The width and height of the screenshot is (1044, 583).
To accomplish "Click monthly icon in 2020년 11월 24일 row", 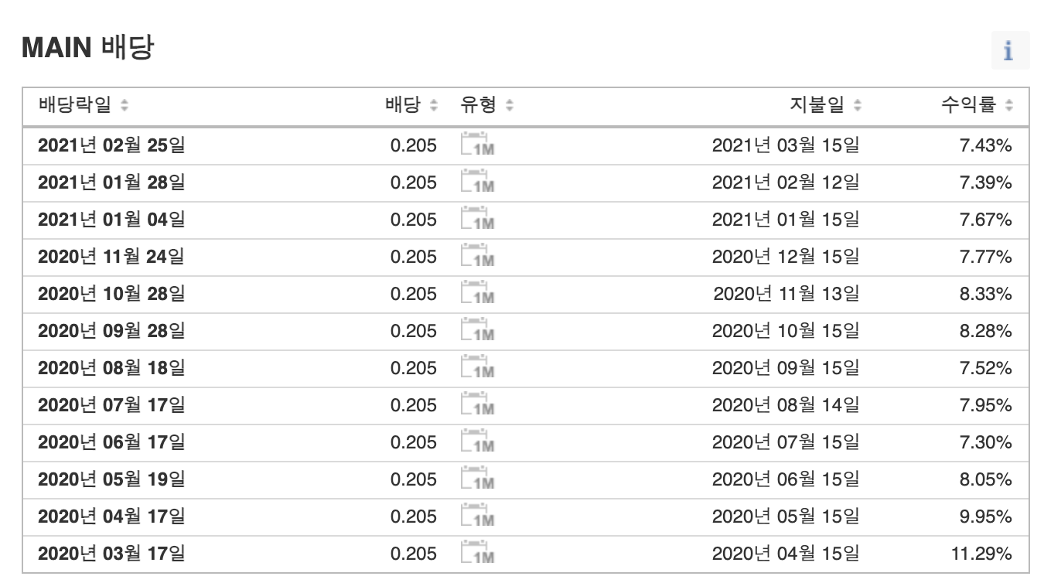I will point(477,257).
